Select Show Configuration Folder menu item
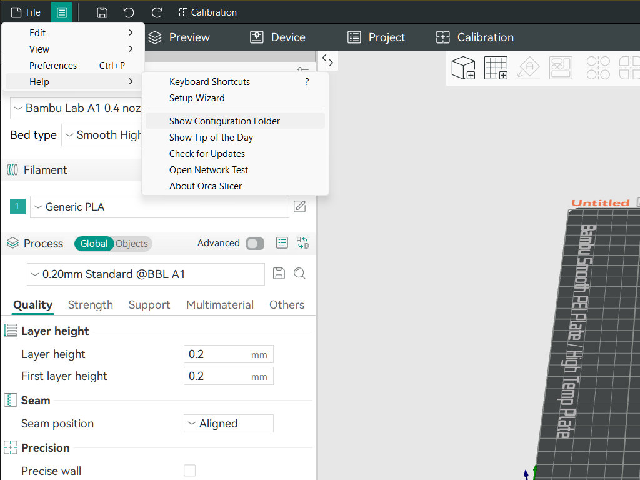This screenshot has height=480, width=640. [224, 121]
